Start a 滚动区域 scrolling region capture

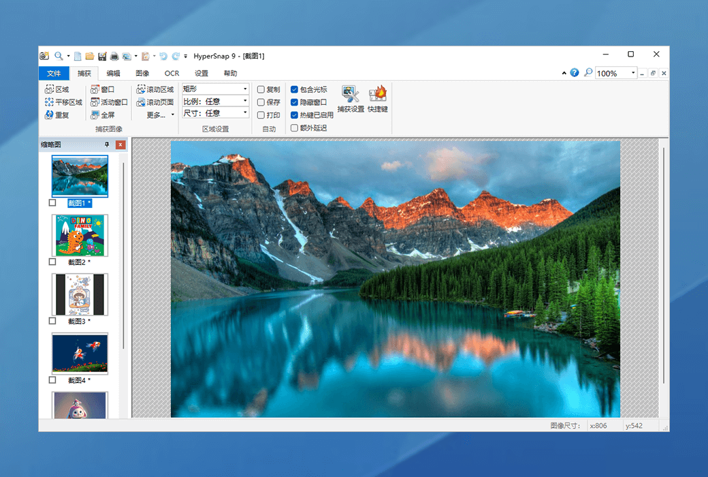tap(155, 89)
